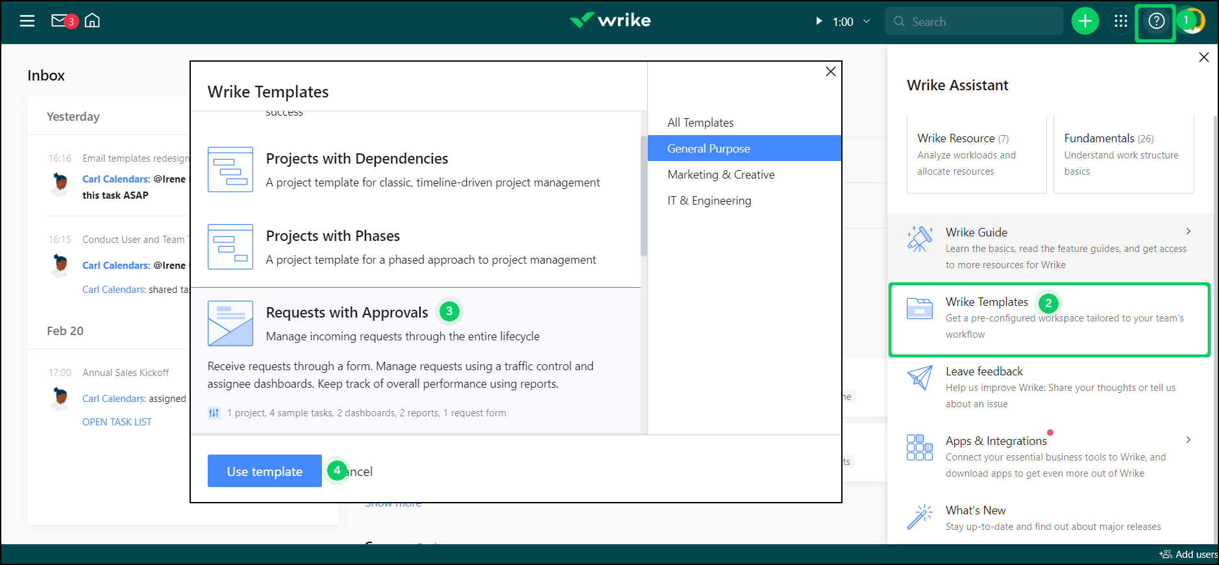Click Carl Calendars assigned link on Feb 20
This screenshot has height=565, width=1219.
point(114,399)
